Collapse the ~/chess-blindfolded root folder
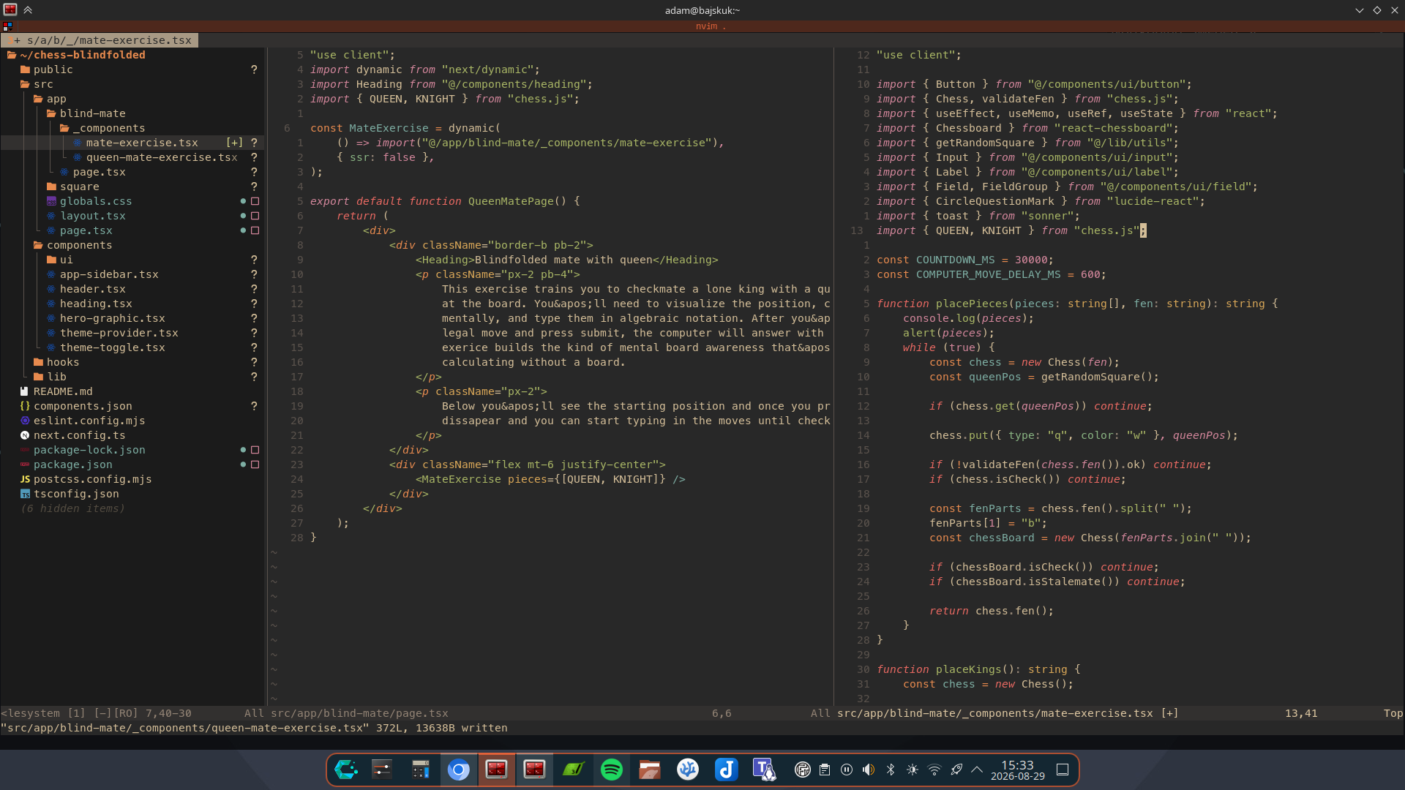1405x790 pixels. pyautogui.click(x=76, y=55)
